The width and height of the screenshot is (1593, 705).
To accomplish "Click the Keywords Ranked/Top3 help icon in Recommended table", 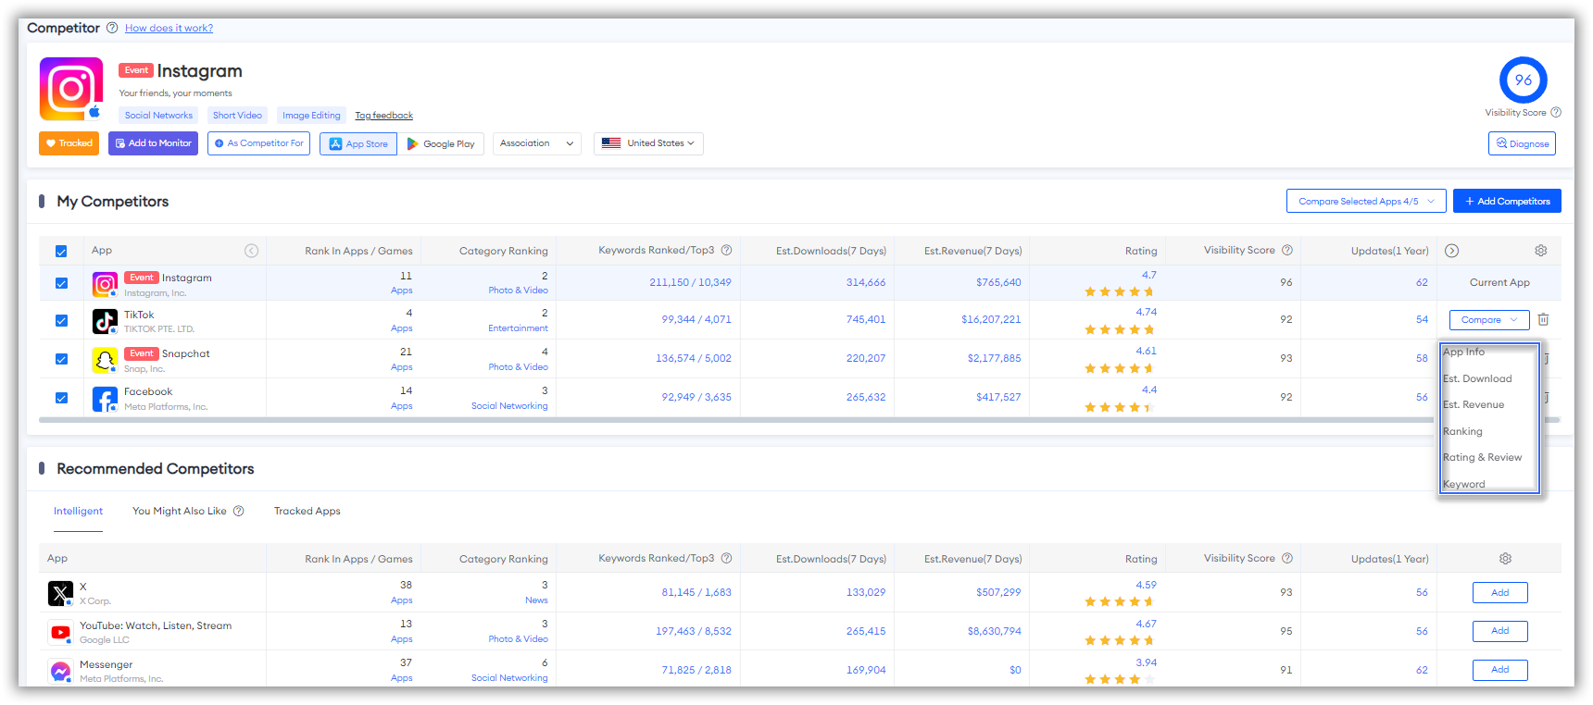I will (727, 558).
